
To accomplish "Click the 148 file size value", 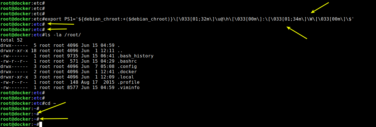I will pos(74,82).
